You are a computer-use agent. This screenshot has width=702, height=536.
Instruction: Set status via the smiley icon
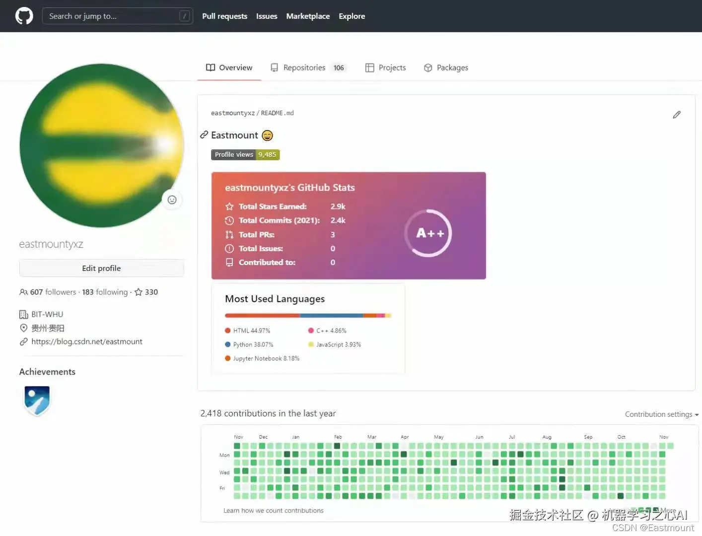tap(172, 200)
